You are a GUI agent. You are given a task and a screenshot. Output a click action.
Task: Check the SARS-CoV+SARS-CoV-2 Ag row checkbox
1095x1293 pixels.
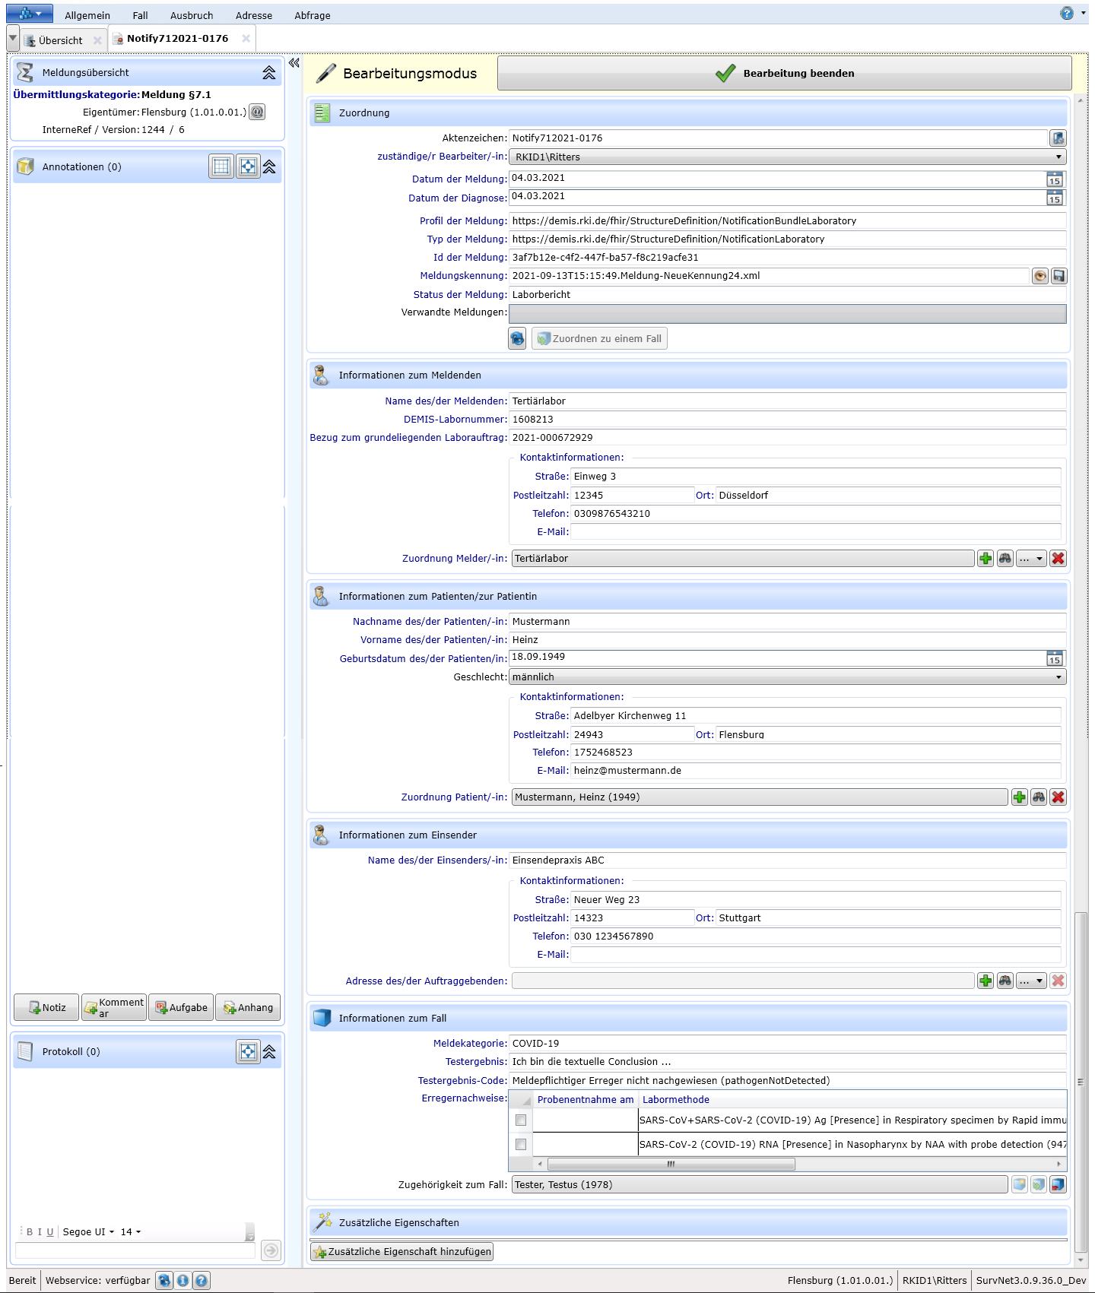pyautogui.click(x=521, y=1120)
